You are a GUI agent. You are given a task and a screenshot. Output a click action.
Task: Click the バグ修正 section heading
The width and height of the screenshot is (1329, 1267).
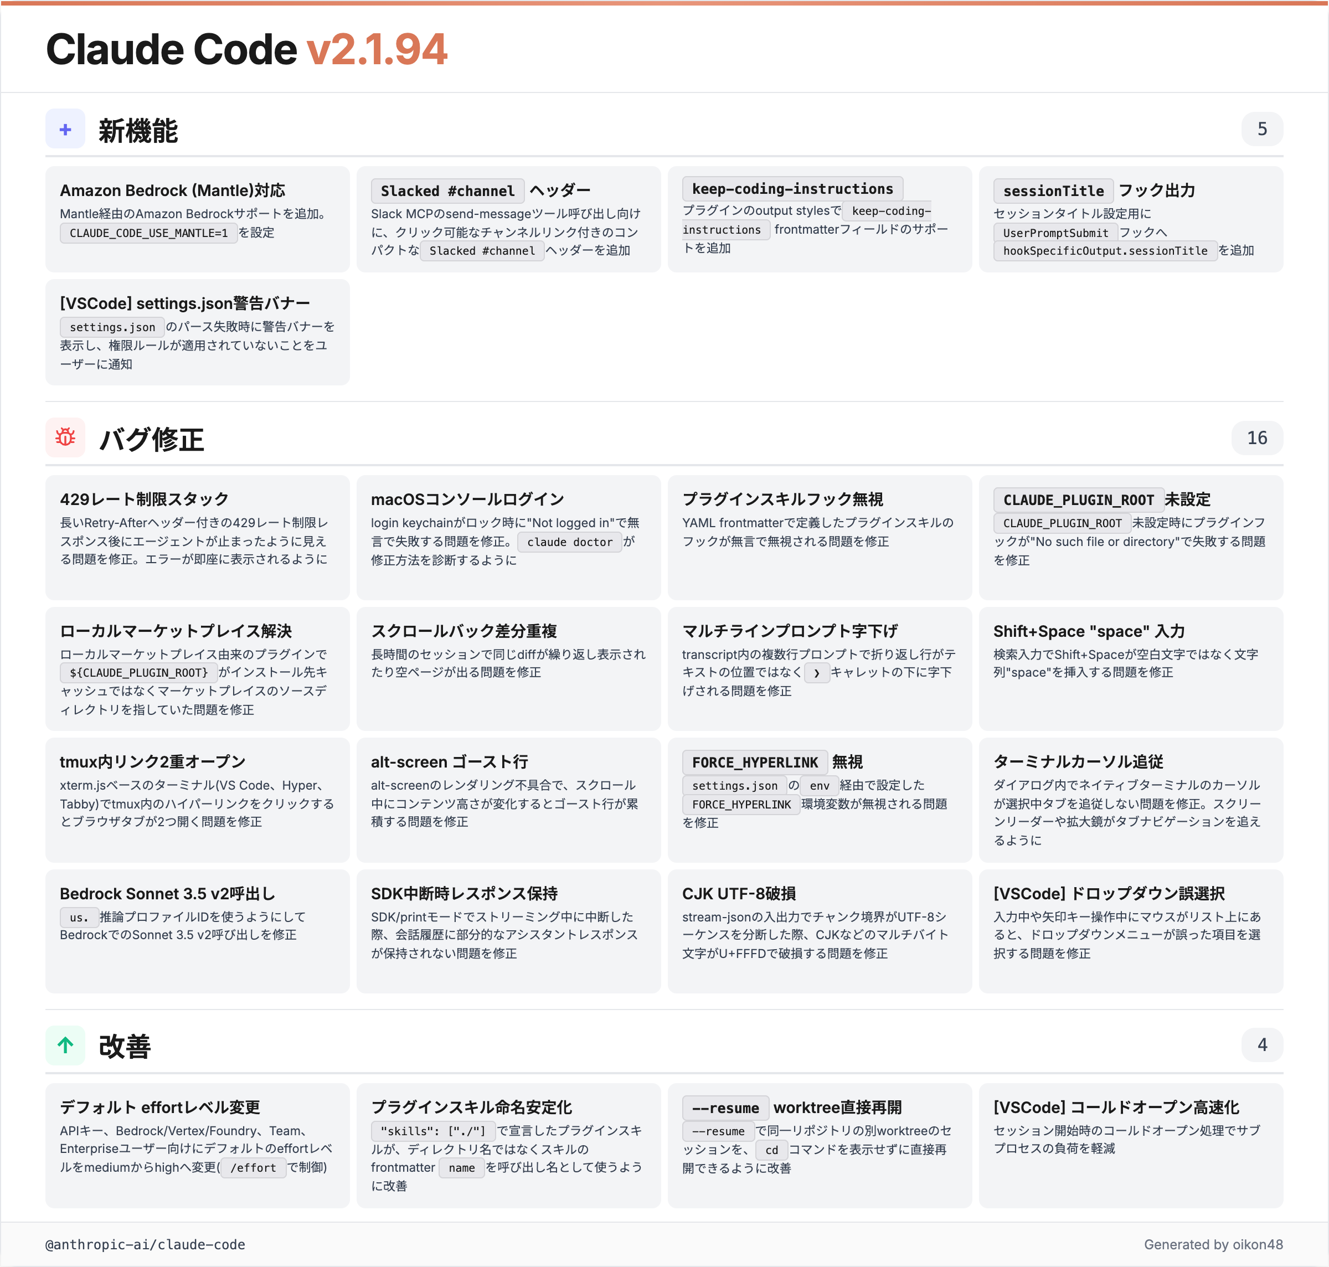[x=151, y=439]
